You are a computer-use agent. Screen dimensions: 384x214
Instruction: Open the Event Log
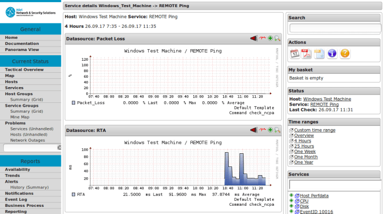pos(16,199)
